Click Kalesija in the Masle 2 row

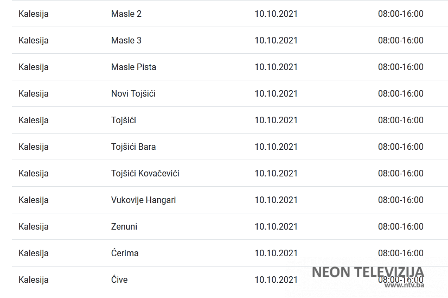click(34, 14)
